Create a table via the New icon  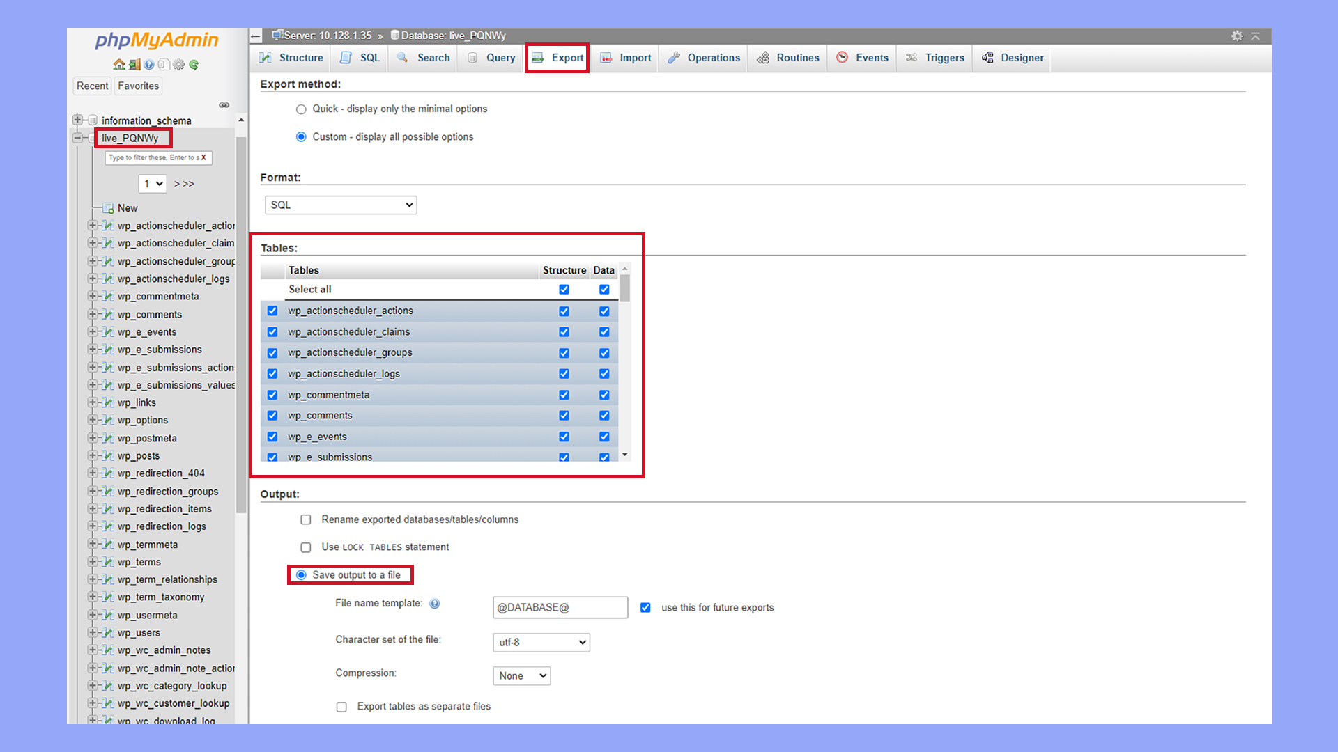[109, 207]
